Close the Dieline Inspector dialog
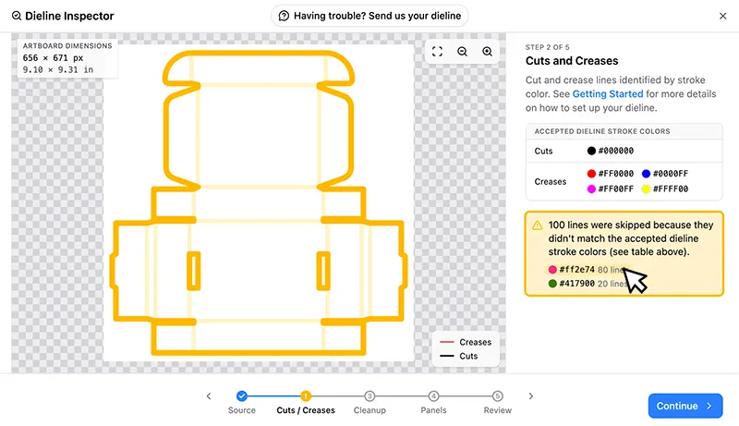The width and height of the screenshot is (739, 426). coord(723,16)
